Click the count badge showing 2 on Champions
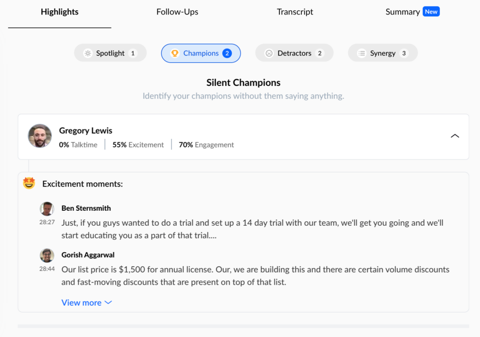 click(x=227, y=53)
